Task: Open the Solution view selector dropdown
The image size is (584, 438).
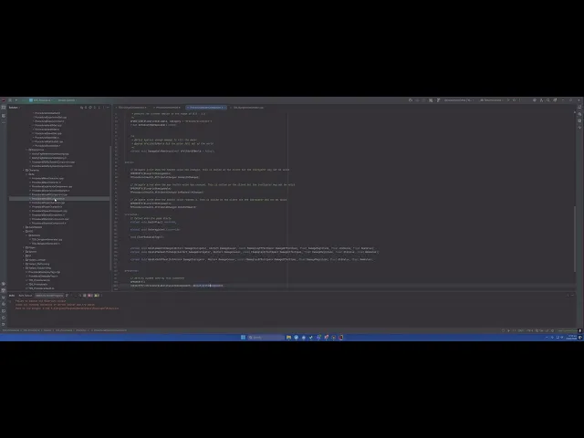Action: click(x=15, y=108)
